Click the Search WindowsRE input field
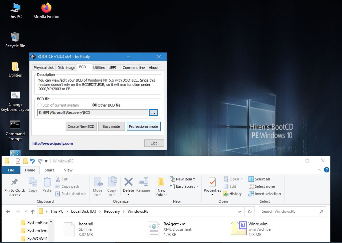Screen dimensions: 342x243 coord(289,211)
